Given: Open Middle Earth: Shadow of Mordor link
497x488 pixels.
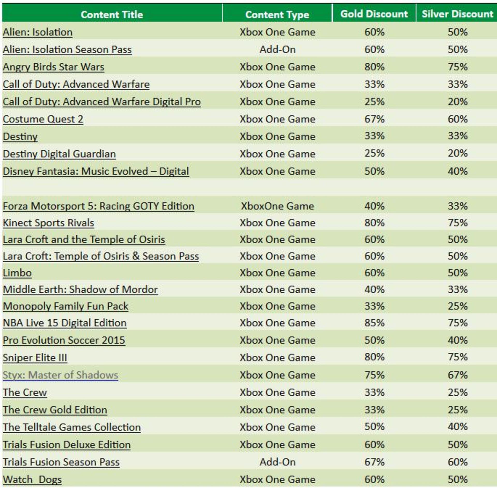Looking at the screenshot, I should coord(81,290).
